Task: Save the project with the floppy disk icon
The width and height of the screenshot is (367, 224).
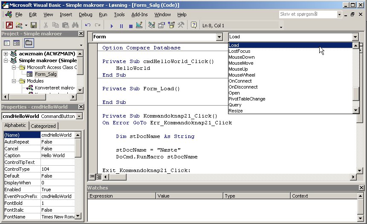Action: coord(33,26)
